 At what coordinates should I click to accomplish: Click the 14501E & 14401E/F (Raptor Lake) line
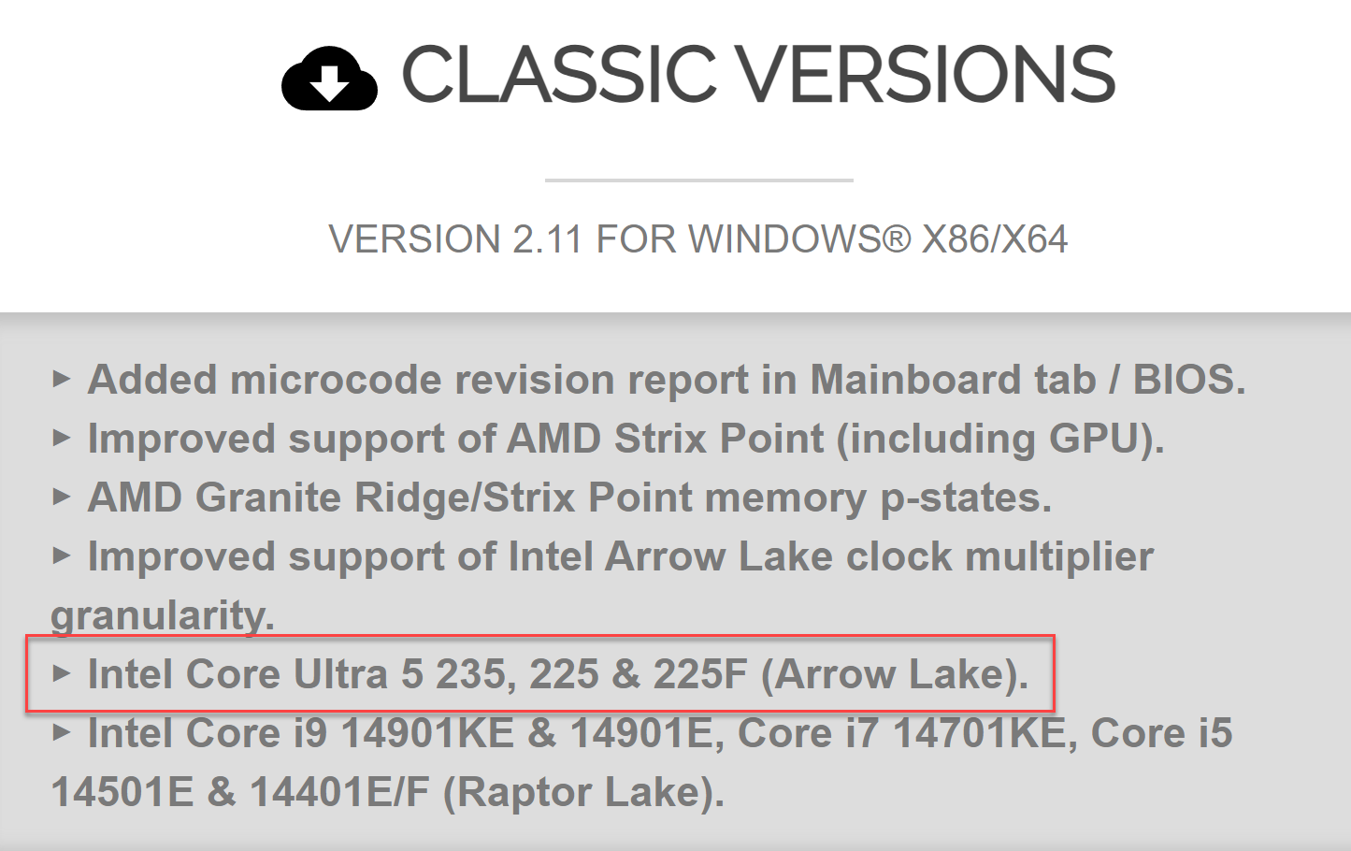(387, 792)
